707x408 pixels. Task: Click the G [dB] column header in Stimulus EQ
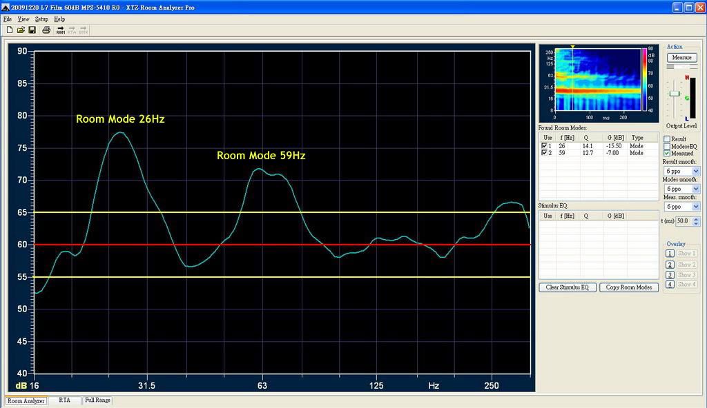click(615, 216)
